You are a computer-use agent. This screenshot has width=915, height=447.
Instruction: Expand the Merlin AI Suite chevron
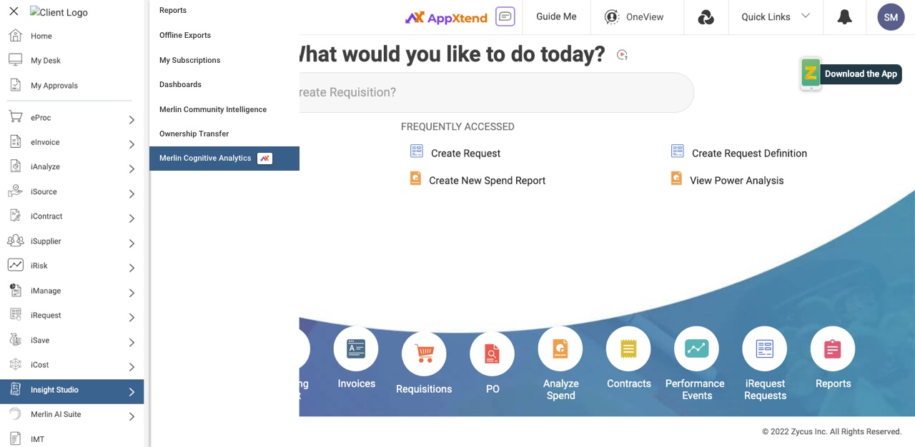[132, 416]
